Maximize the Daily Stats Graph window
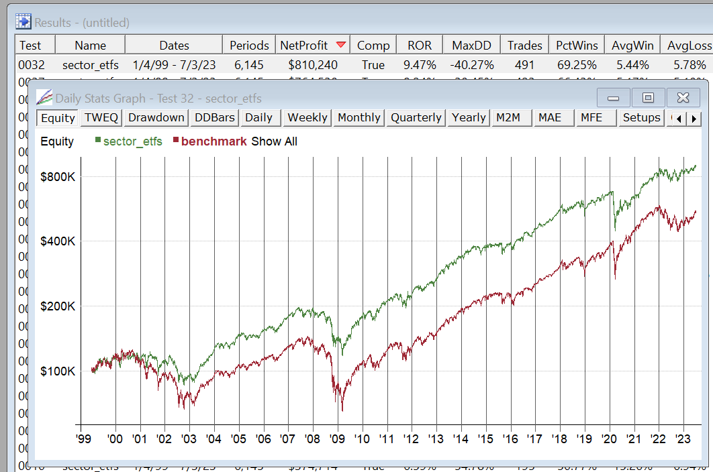This screenshot has height=472, width=713. click(x=648, y=98)
